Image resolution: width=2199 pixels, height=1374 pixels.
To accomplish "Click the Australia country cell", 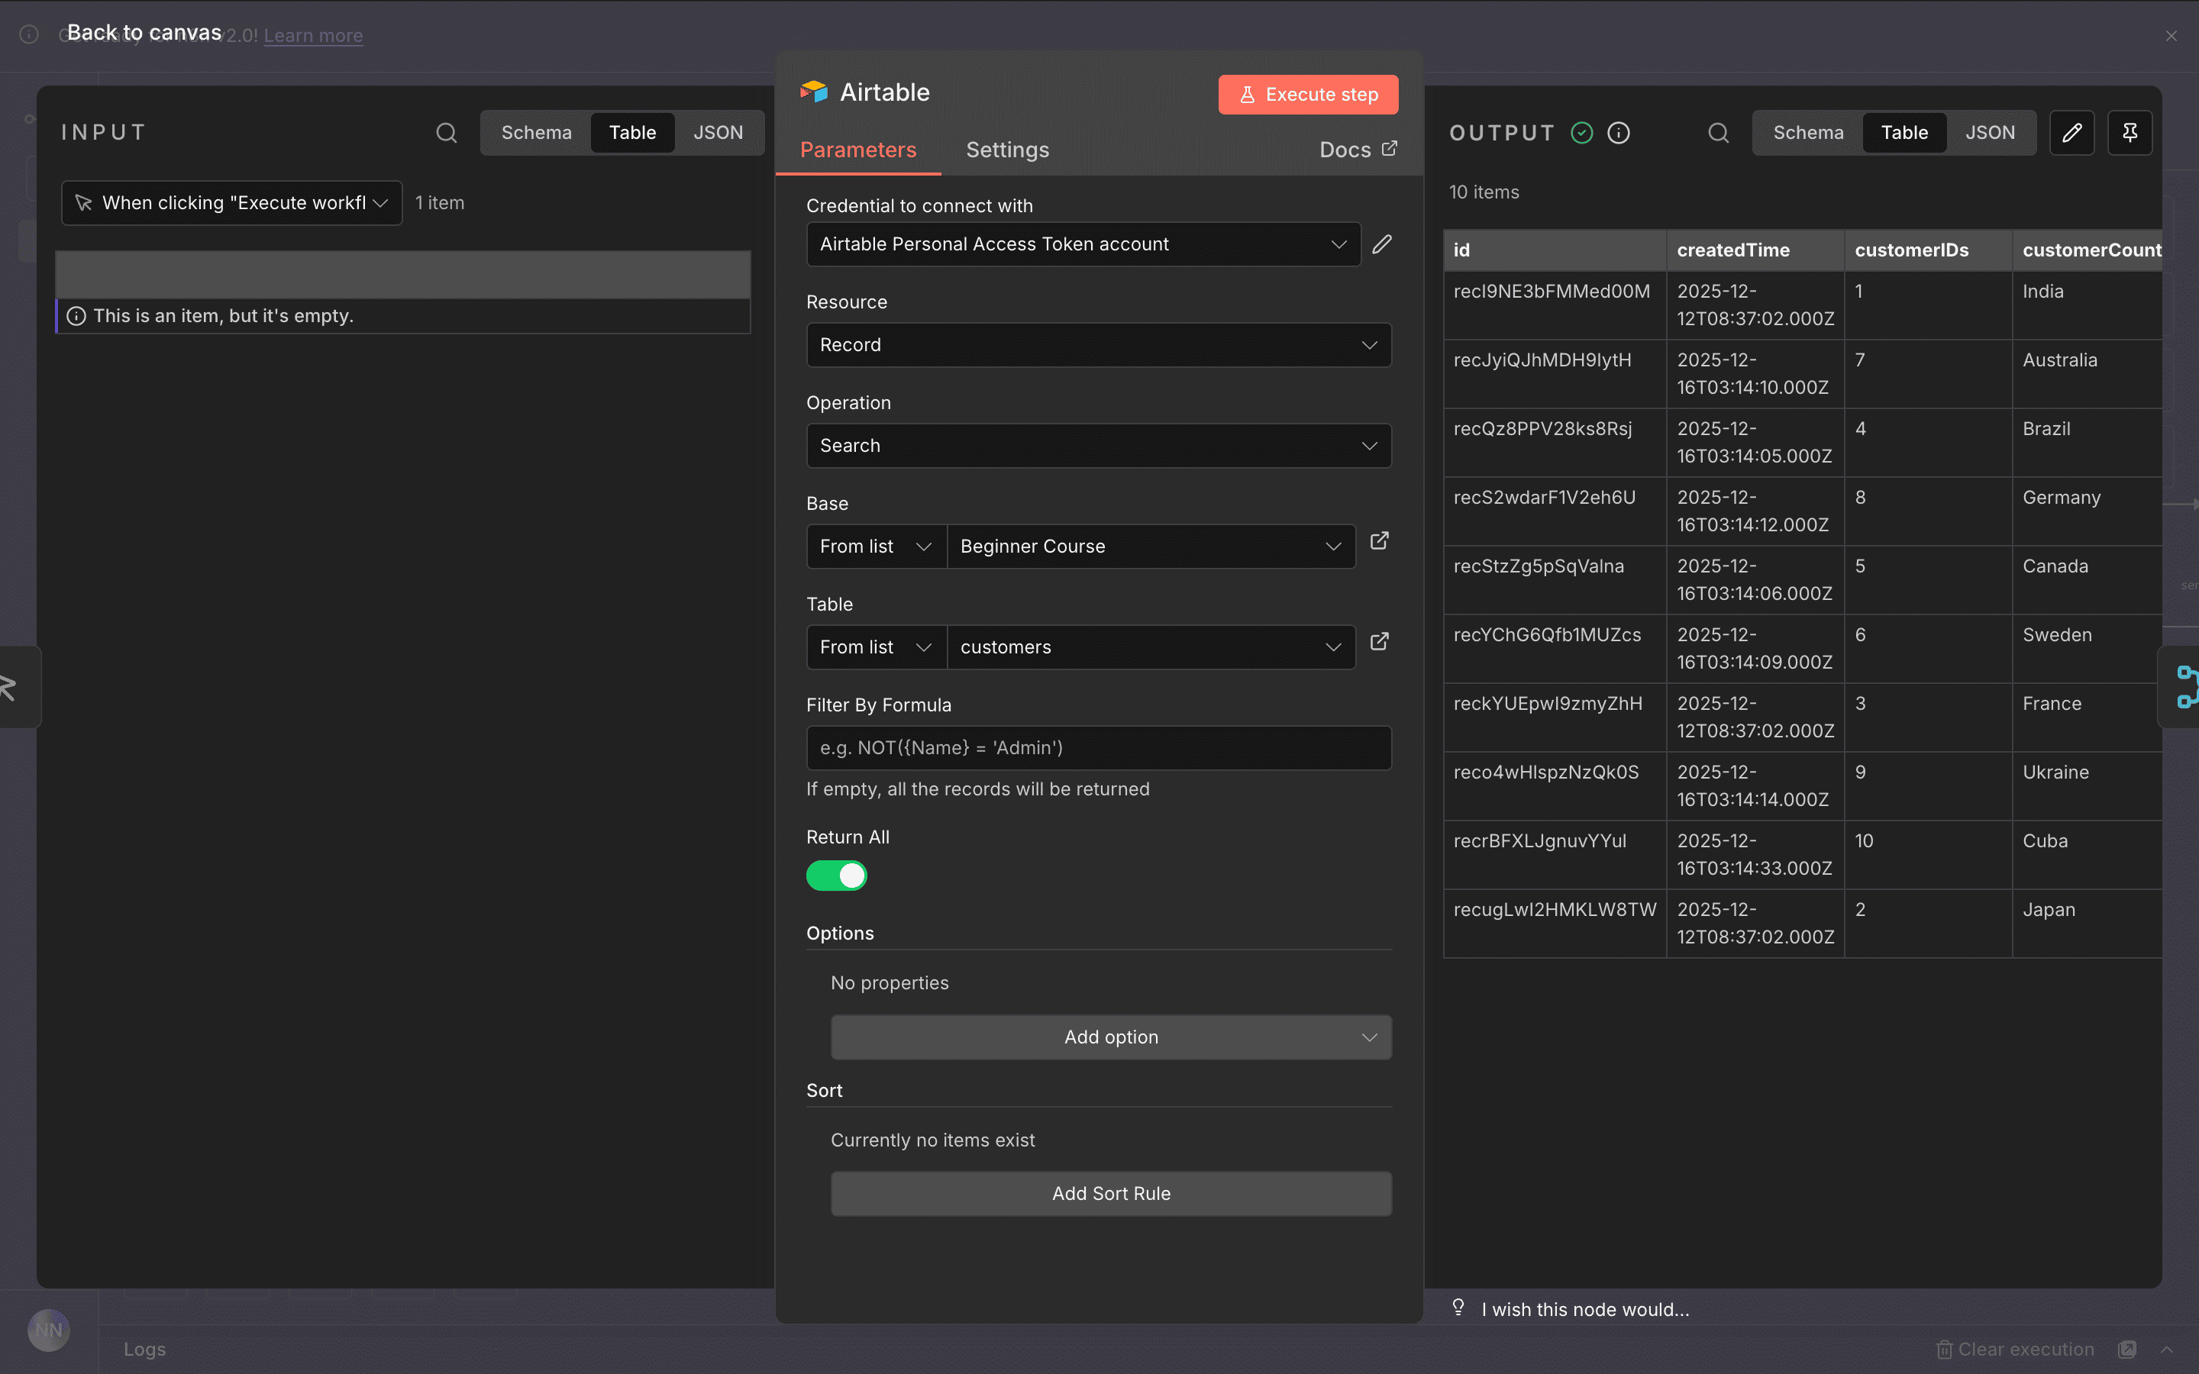I will pyautogui.click(x=2088, y=374).
